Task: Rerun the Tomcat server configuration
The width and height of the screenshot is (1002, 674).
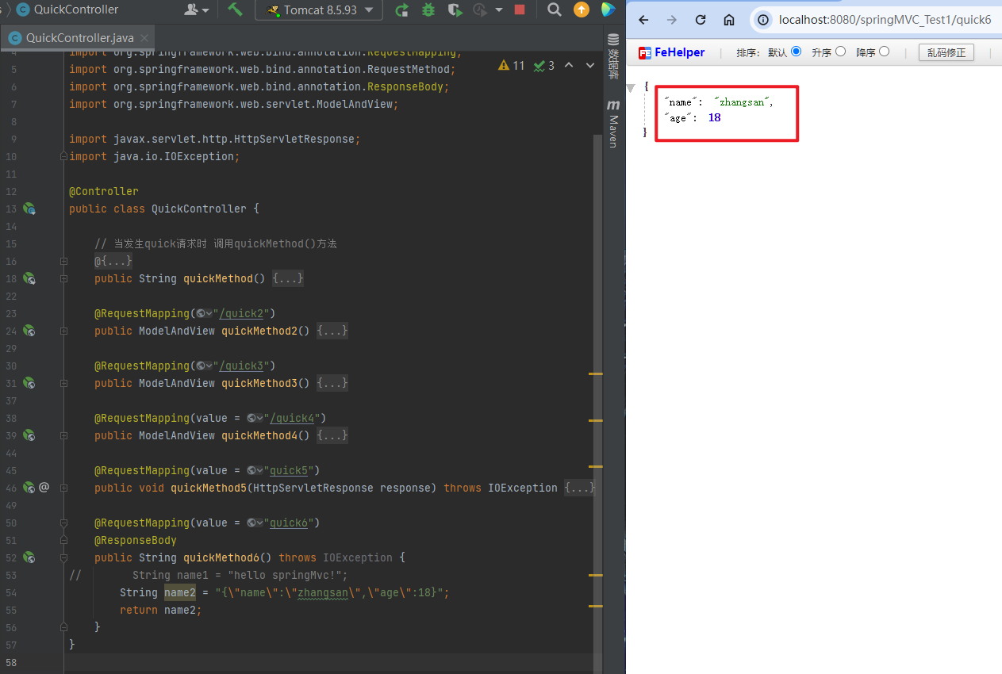Action: pyautogui.click(x=402, y=10)
